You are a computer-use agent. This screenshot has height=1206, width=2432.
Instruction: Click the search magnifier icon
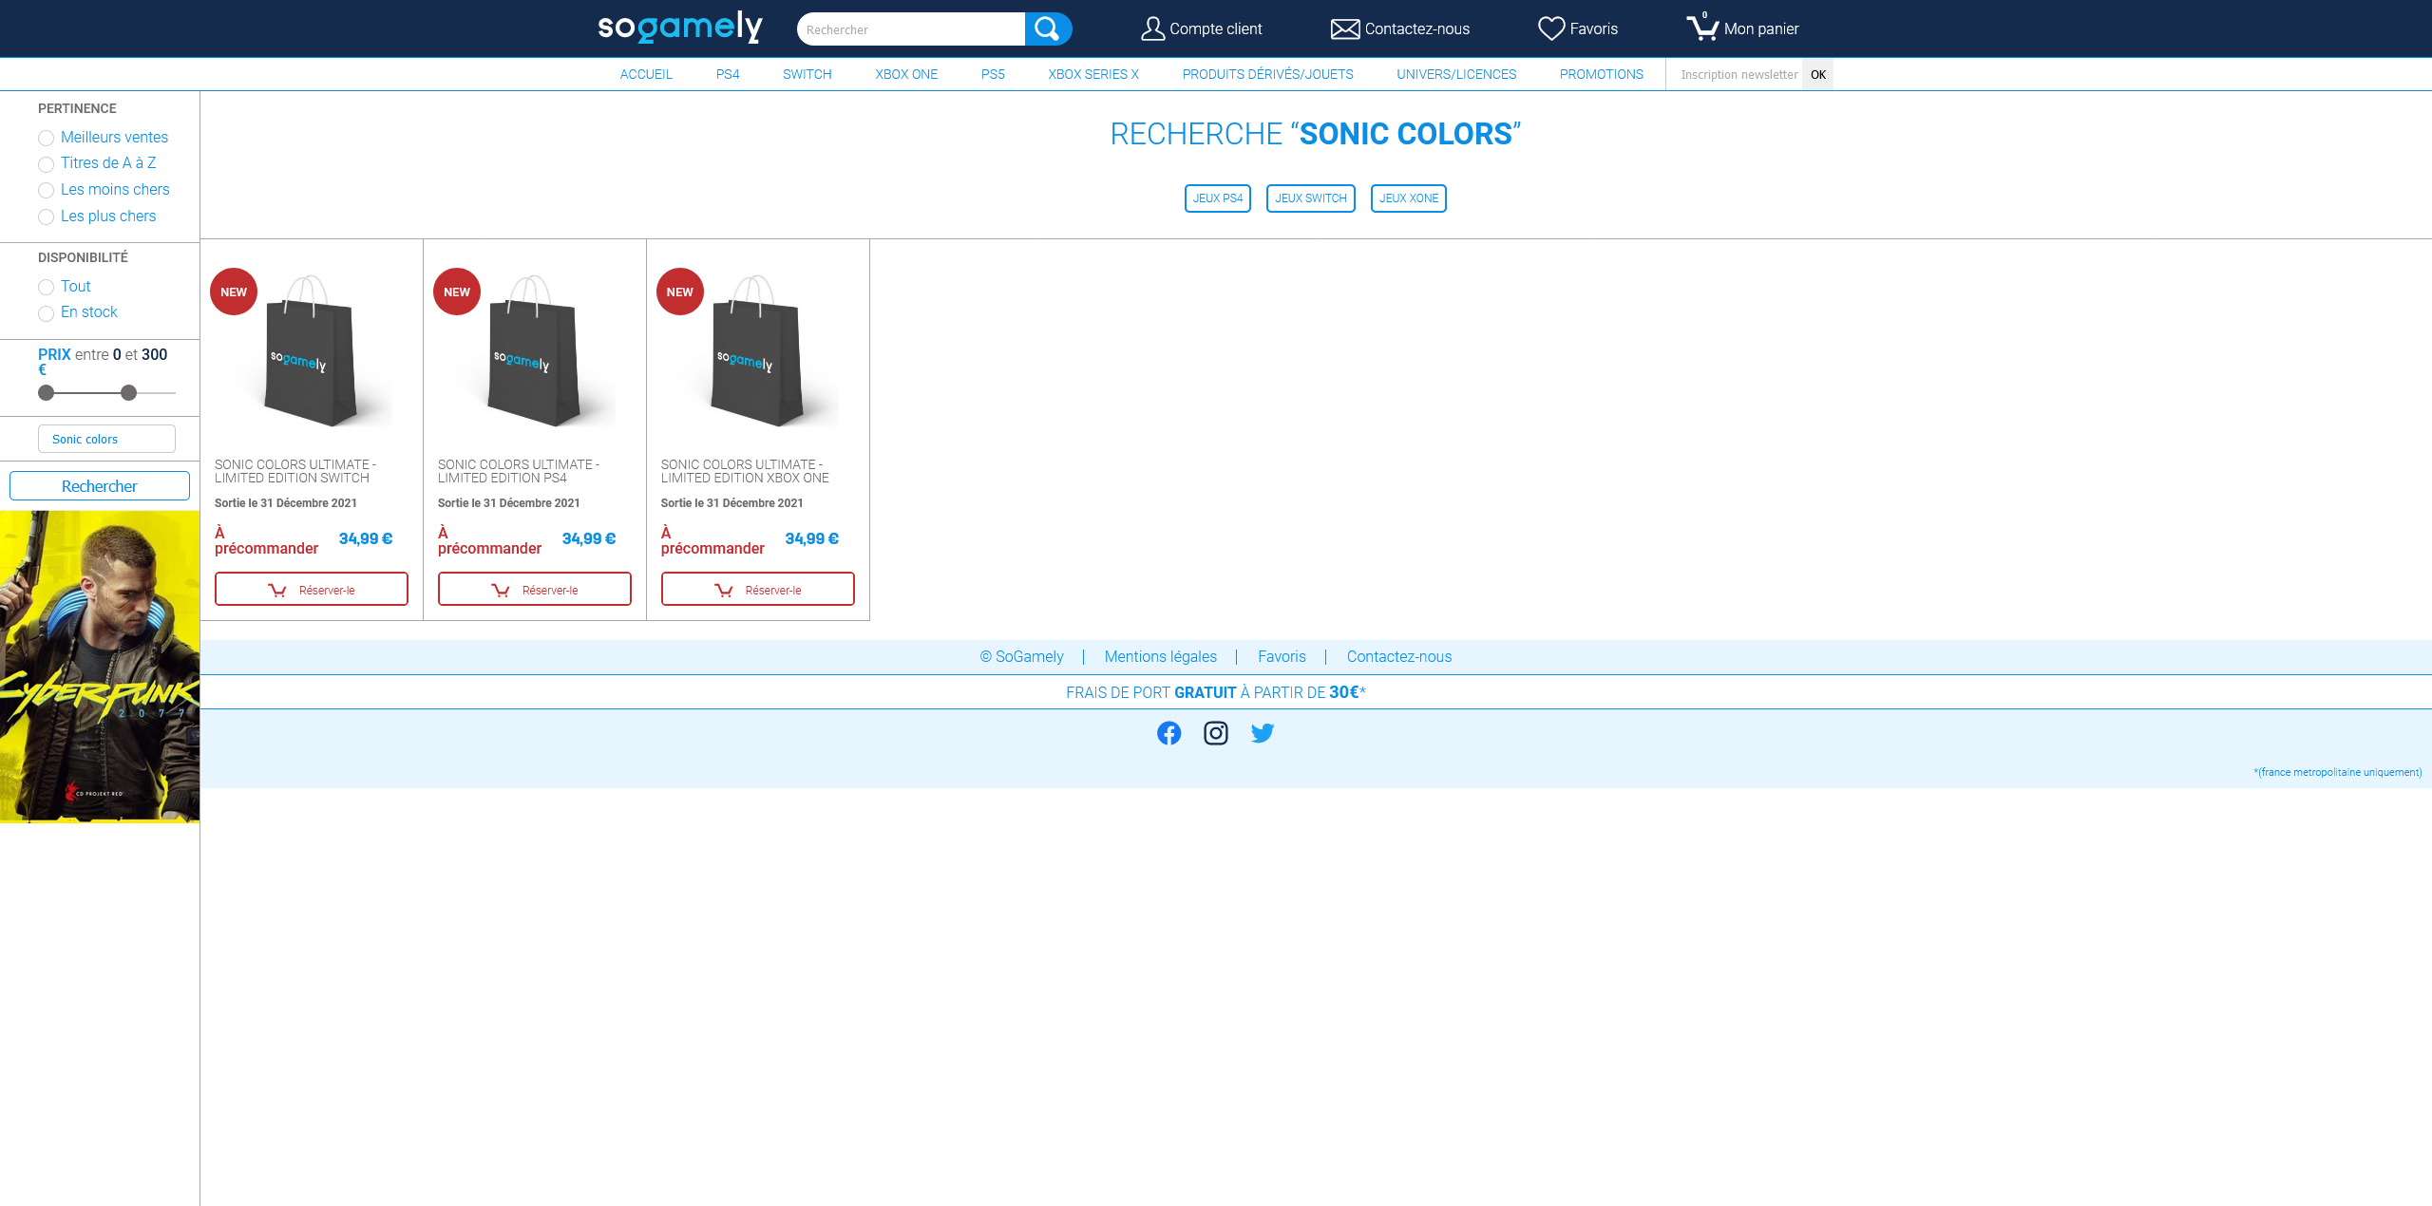coord(1045,28)
